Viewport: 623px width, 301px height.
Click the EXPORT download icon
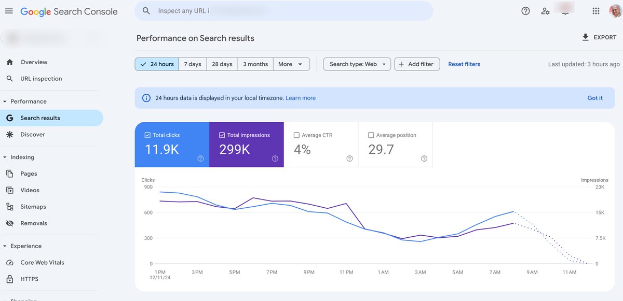pyautogui.click(x=585, y=37)
